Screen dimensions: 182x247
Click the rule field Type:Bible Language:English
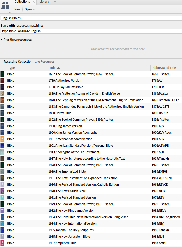(x=91, y=31)
